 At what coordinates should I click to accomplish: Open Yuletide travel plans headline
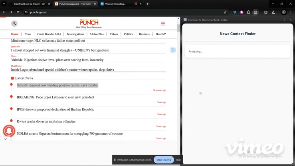tap(57, 60)
